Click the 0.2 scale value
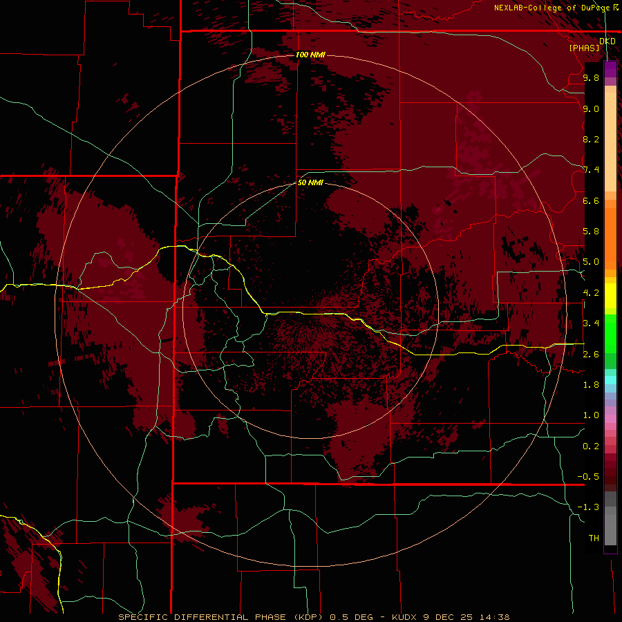 [x=591, y=446]
